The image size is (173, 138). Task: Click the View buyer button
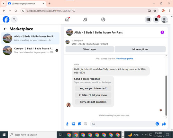90,49
